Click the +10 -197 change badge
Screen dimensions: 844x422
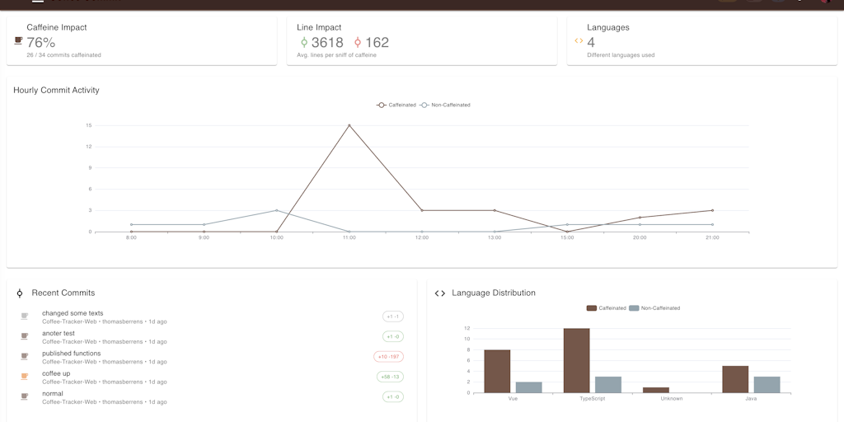pos(389,357)
